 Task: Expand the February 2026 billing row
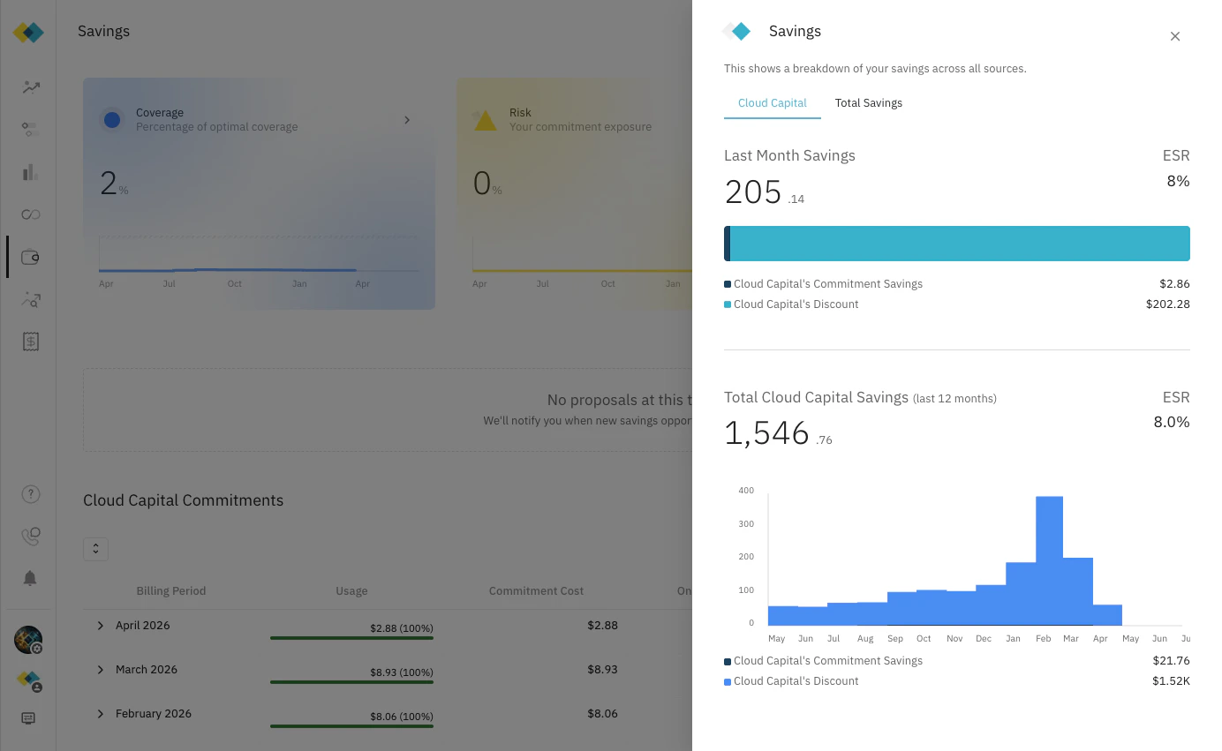pyautogui.click(x=100, y=714)
